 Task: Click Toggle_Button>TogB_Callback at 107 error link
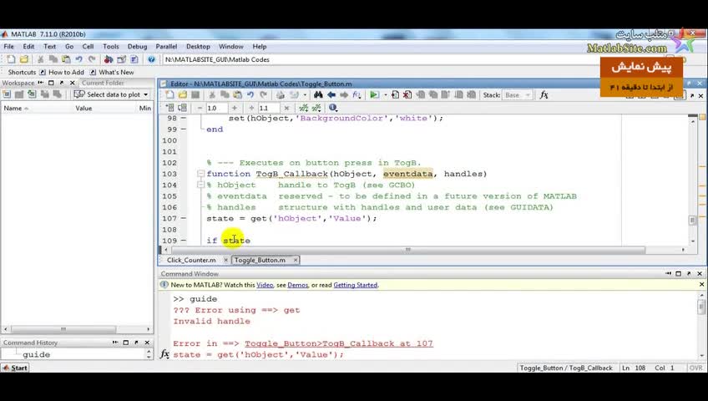pyautogui.click(x=339, y=343)
